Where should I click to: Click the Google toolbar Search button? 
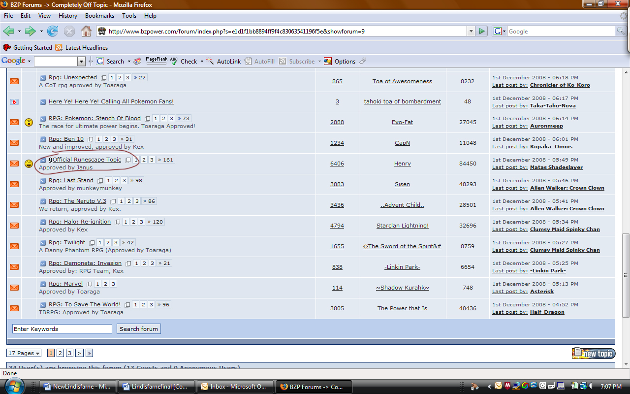[x=111, y=61]
